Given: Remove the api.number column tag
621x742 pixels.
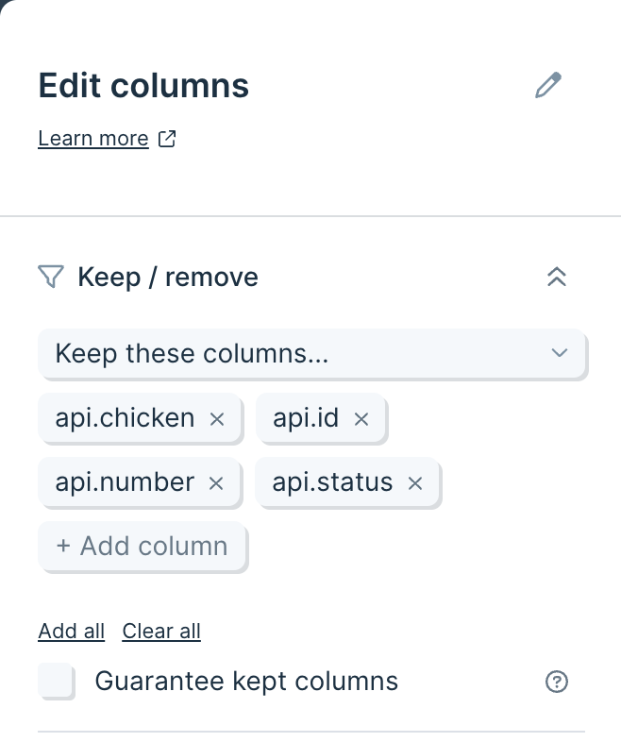Looking at the screenshot, I should pos(216,483).
